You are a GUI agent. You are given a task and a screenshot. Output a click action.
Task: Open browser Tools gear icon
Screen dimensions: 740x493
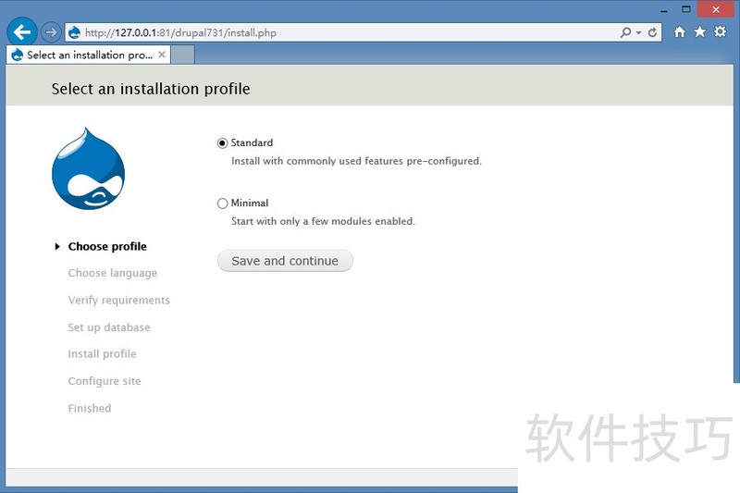(x=720, y=31)
